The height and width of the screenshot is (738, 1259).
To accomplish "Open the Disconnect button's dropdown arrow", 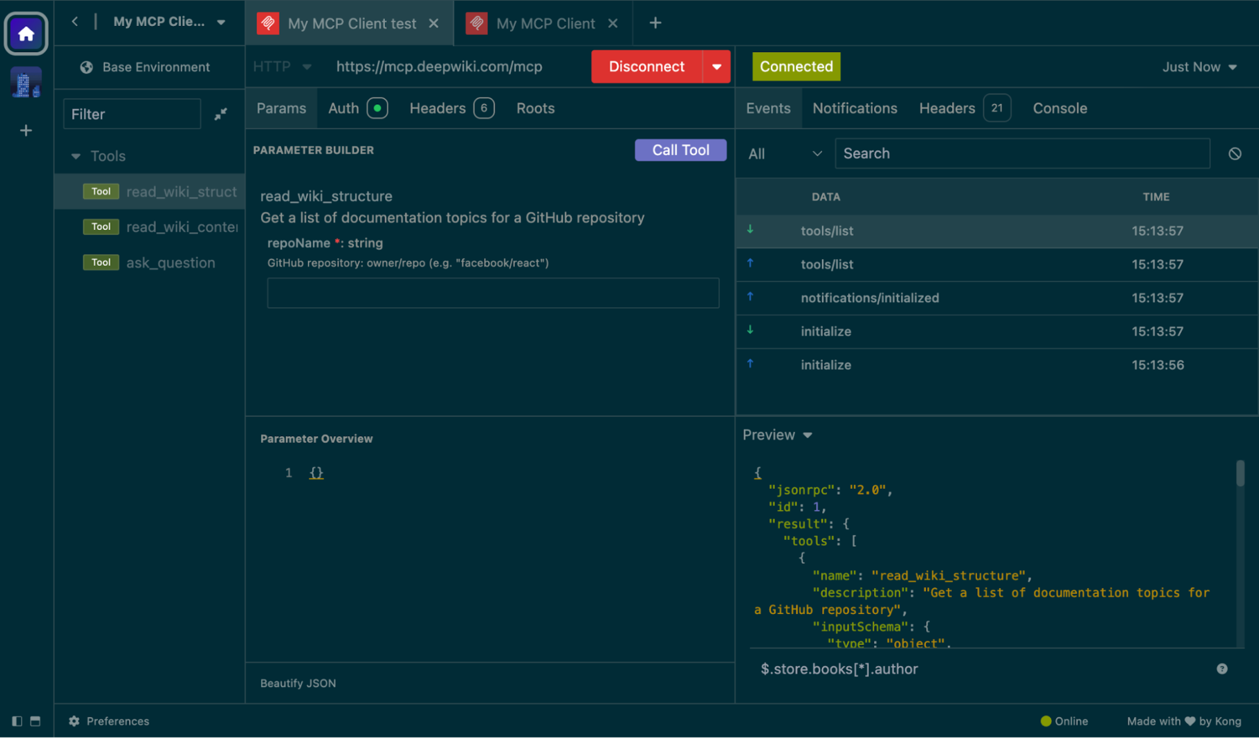I will click(717, 66).
